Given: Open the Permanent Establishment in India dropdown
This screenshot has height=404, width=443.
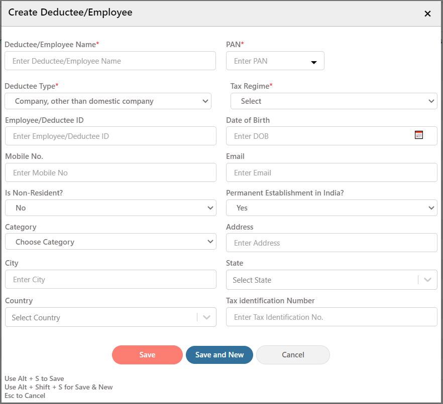Looking at the screenshot, I should point(331,208).
